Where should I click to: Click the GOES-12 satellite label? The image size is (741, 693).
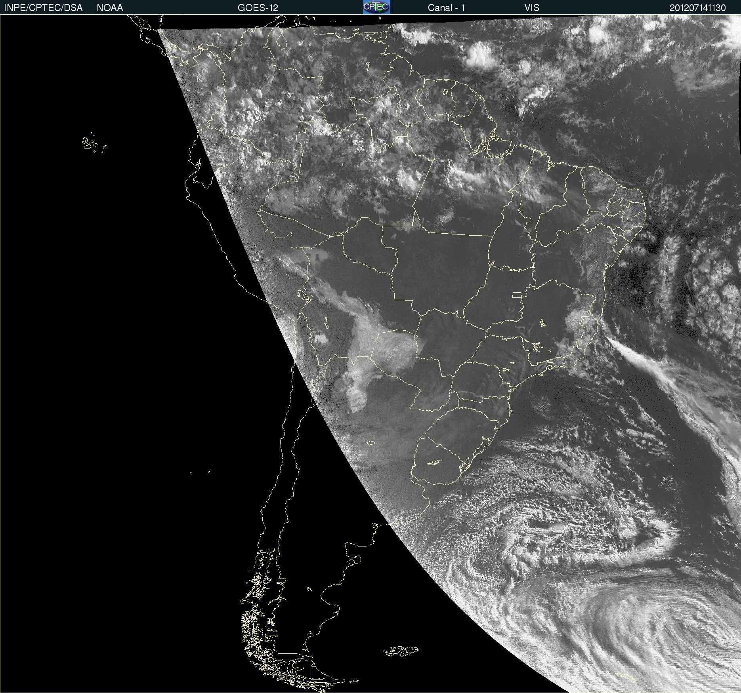(258, 8)
